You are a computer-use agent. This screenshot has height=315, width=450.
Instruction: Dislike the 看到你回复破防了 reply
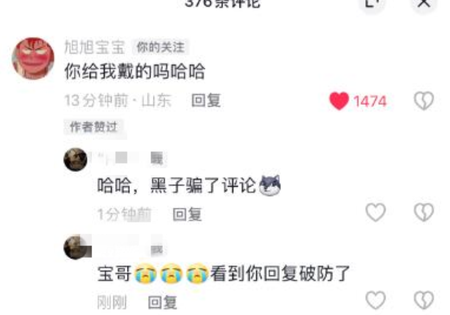coord(424,300)
